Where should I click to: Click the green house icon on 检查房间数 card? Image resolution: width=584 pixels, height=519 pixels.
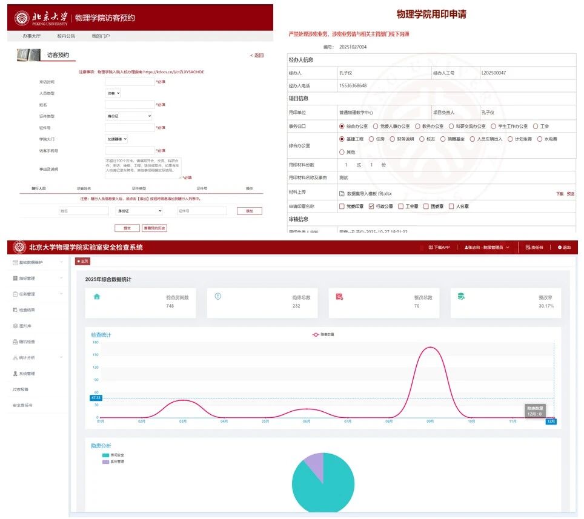[x=96, y=296]
